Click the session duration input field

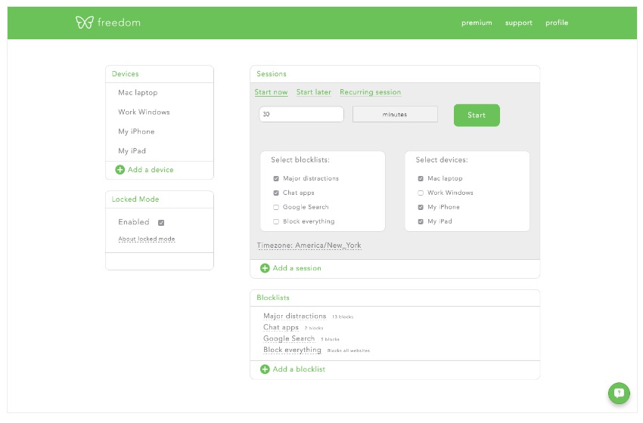pos(301,114)
